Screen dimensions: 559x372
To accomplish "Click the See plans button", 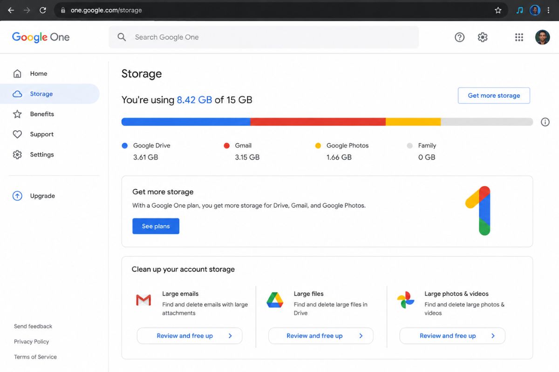I will tap(156, 226).
